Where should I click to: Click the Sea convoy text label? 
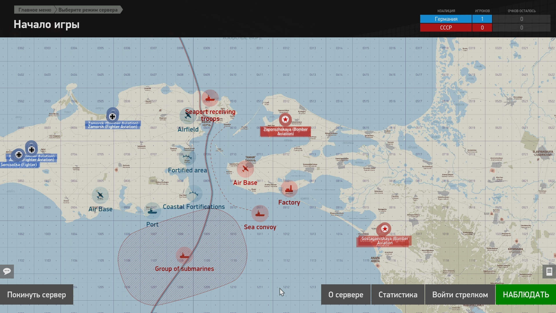pos(260,227)
